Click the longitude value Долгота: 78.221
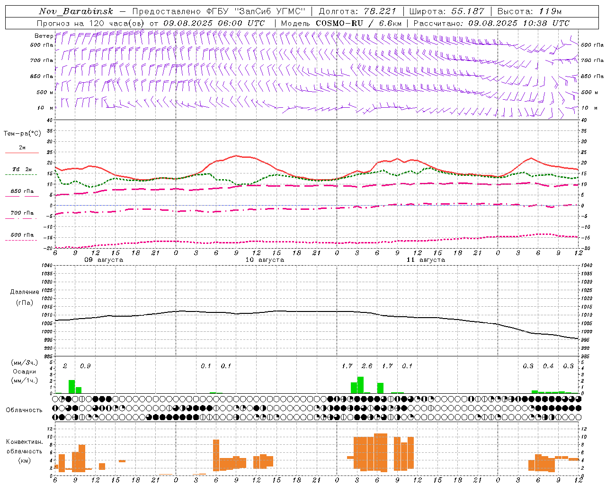This screenshot has height=484, width=606. [x=357, y=11]
